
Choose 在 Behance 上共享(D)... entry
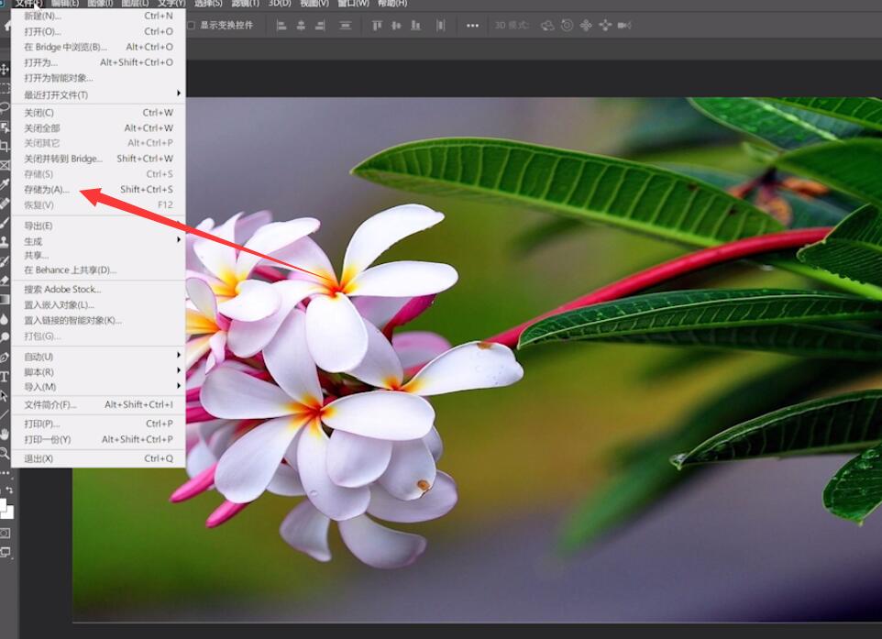pos(98,270)
